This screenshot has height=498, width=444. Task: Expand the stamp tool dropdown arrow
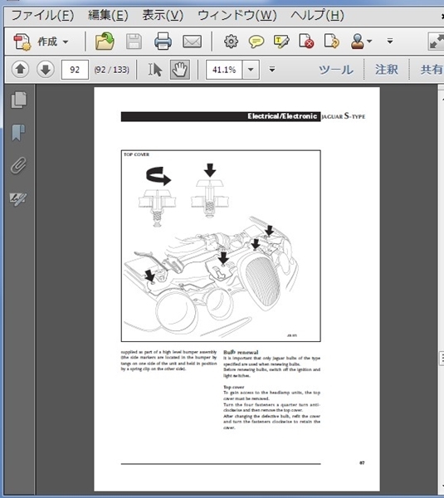(369, 41)
